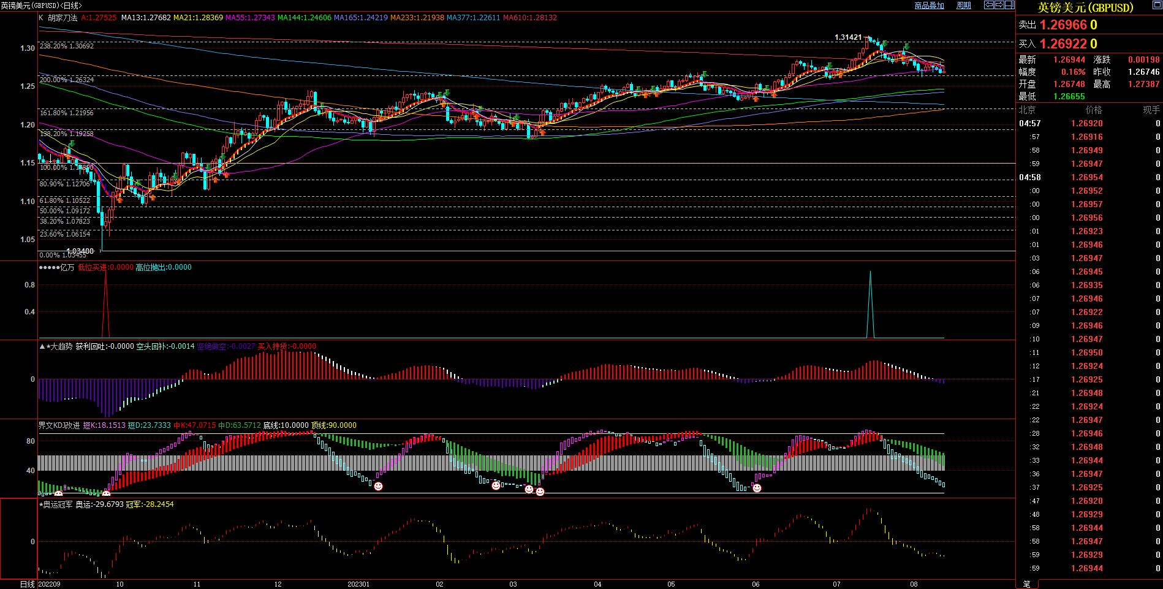The image size is (1163, 589).
Task: Click the left arrow previous-symbol icon
Action: 989,5
